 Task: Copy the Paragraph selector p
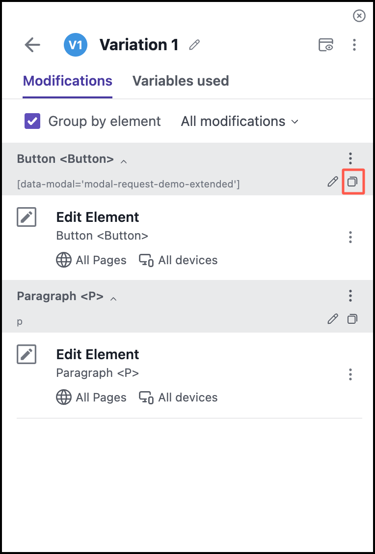coord(352,319)
